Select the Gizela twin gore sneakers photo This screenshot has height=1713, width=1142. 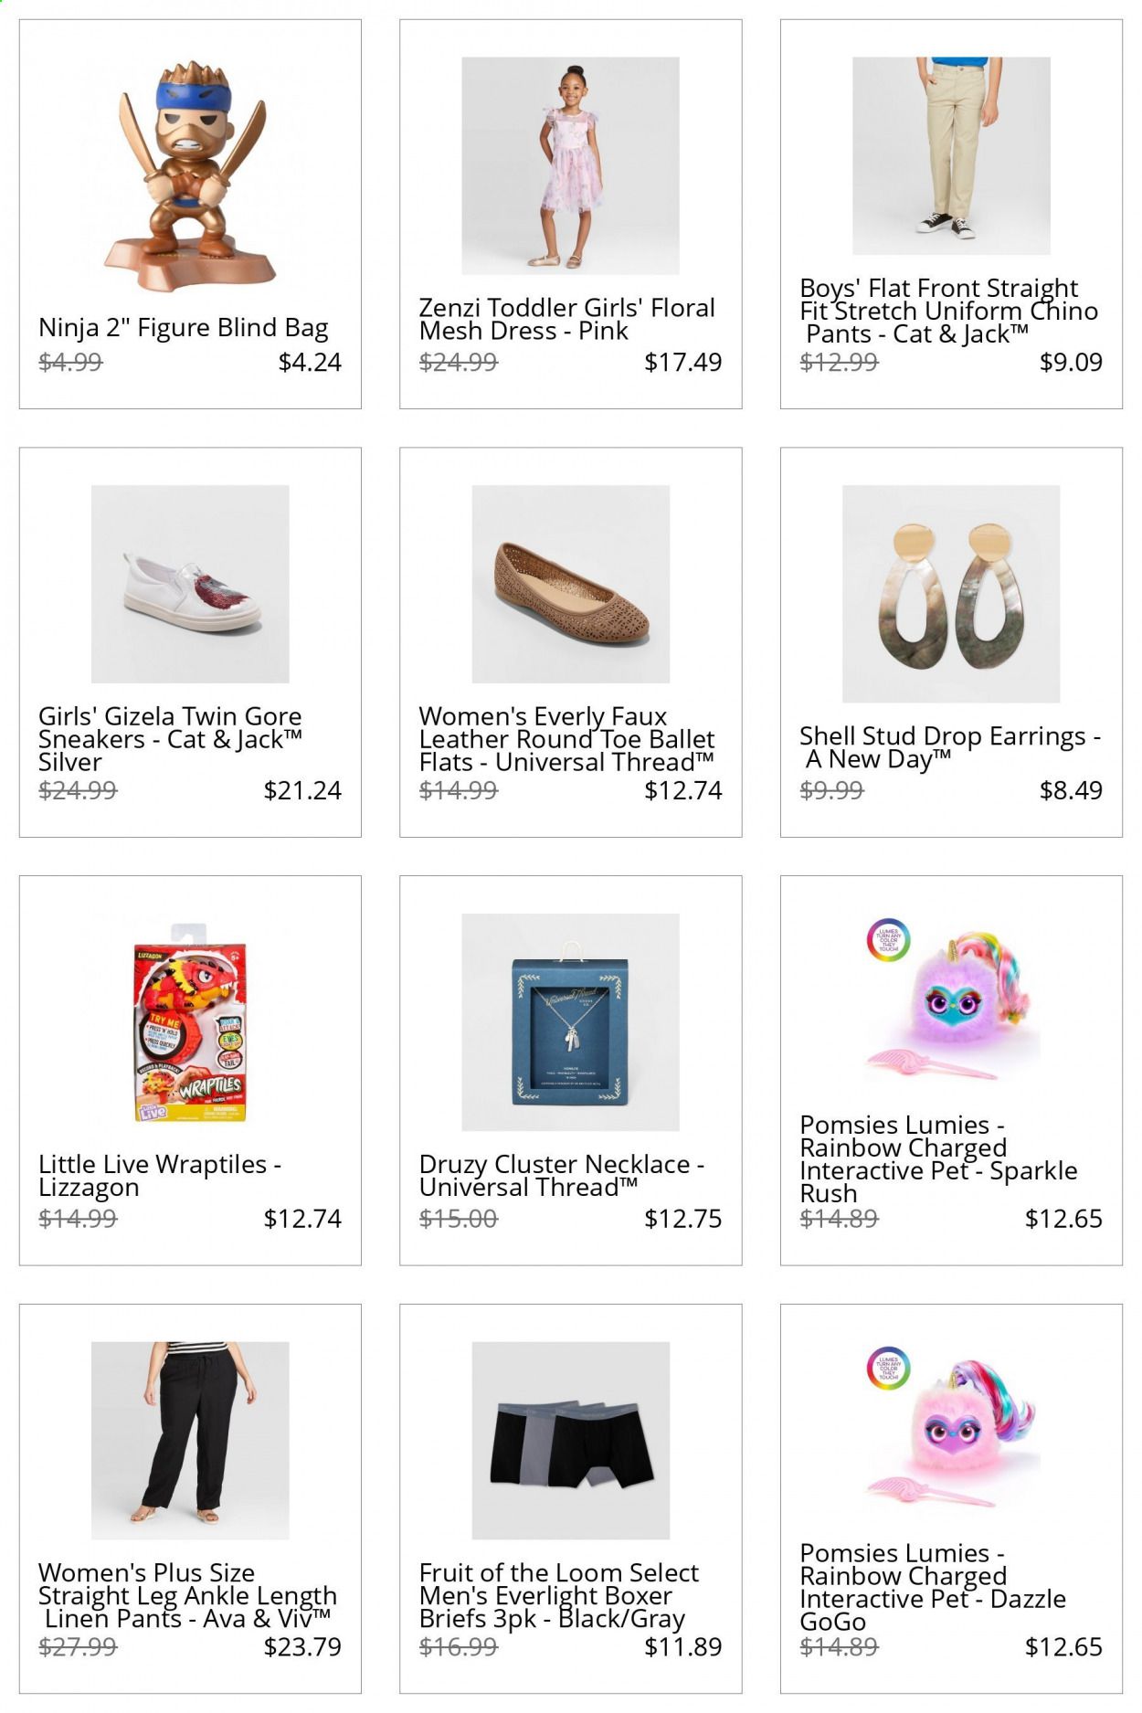coord(190,584)
